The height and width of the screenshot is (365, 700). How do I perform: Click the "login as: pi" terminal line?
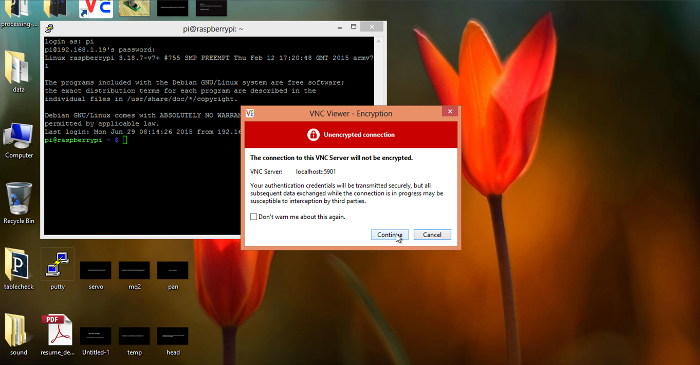click(x=69, y=42)
